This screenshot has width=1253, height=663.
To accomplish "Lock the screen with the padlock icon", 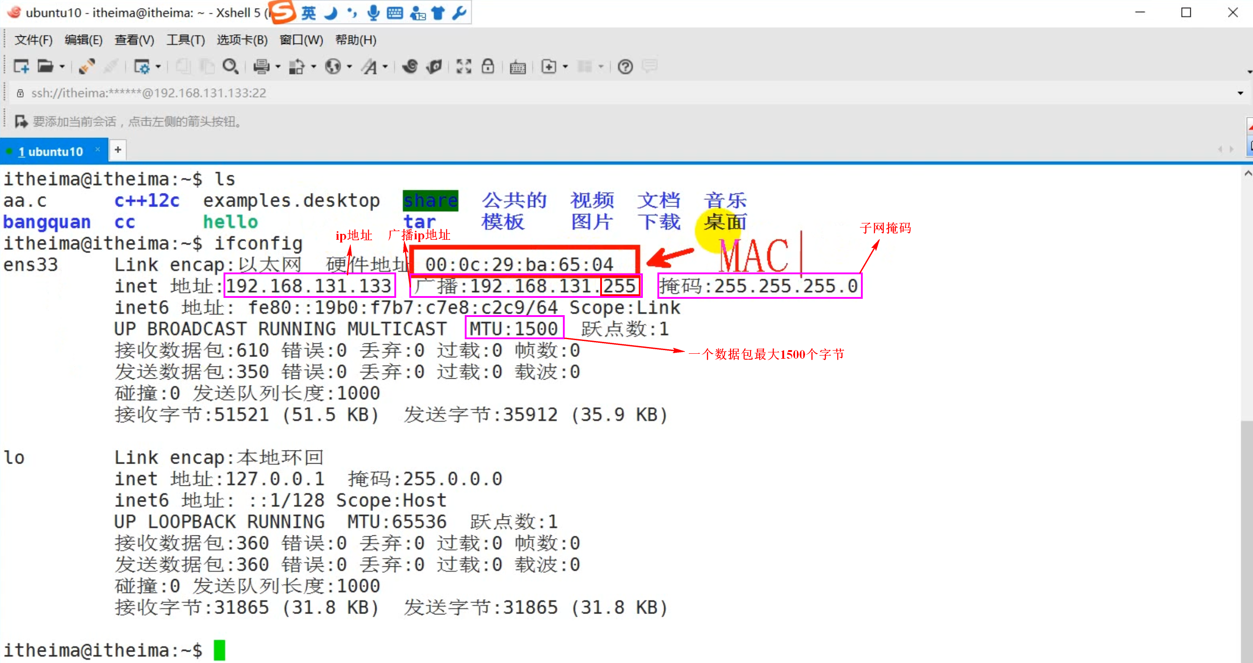I will (488, 67).
